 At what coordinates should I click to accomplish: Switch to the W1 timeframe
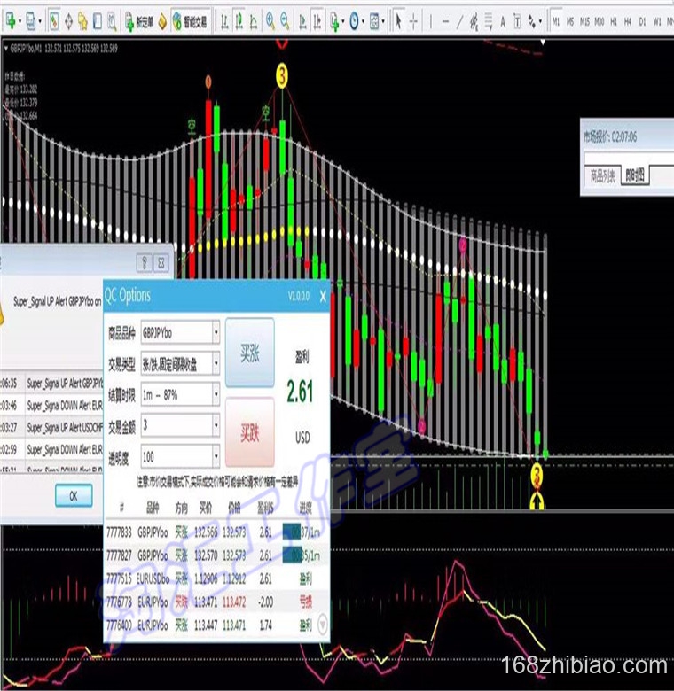click(657, 21)
